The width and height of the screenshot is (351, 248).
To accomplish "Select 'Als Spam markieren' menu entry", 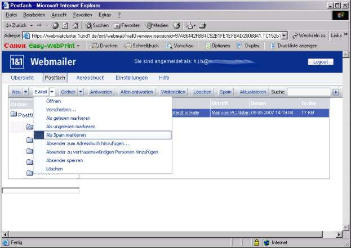I will pos(66,135).
